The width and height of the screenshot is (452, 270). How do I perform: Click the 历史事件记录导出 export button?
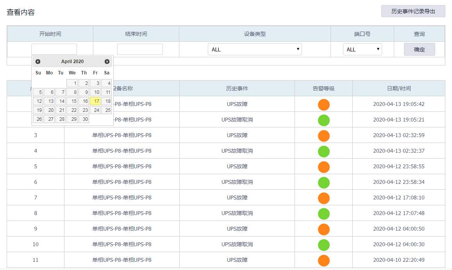(413, 11)
